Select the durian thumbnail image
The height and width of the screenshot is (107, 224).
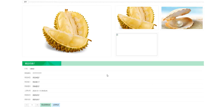pyautogui.click(x=137, y=18)
